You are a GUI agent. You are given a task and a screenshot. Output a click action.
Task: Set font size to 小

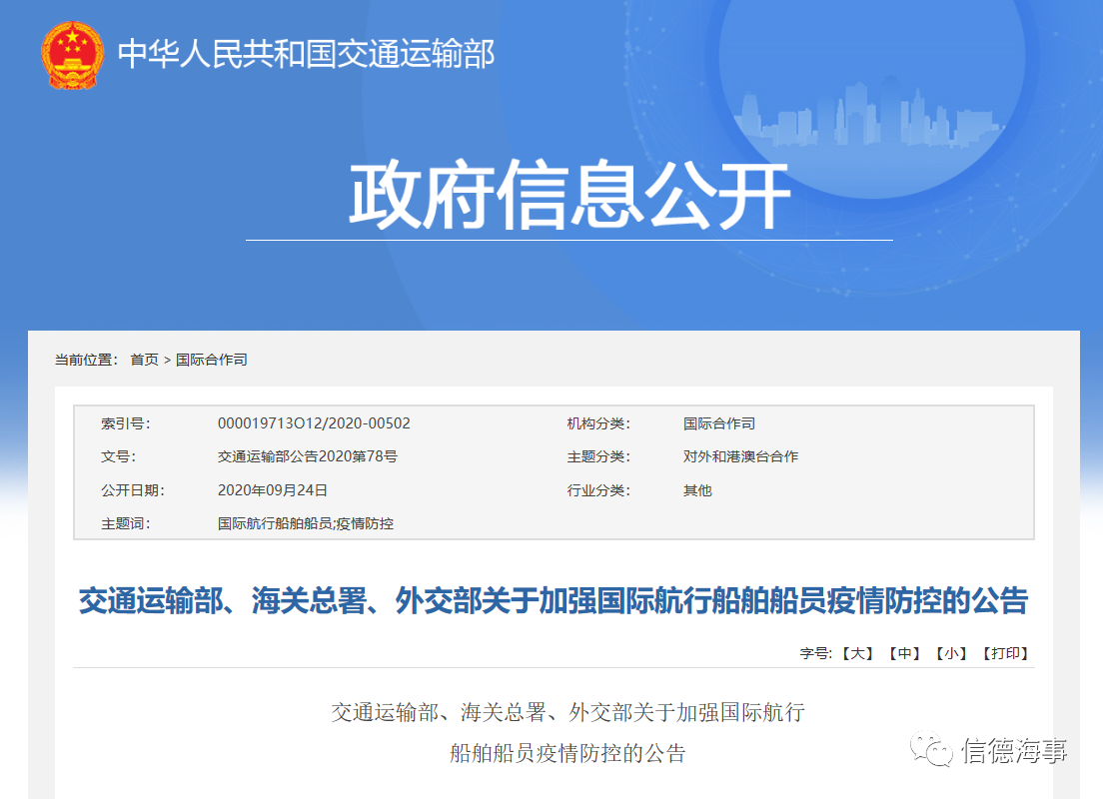pyautogui.click(x=951, y=653)
